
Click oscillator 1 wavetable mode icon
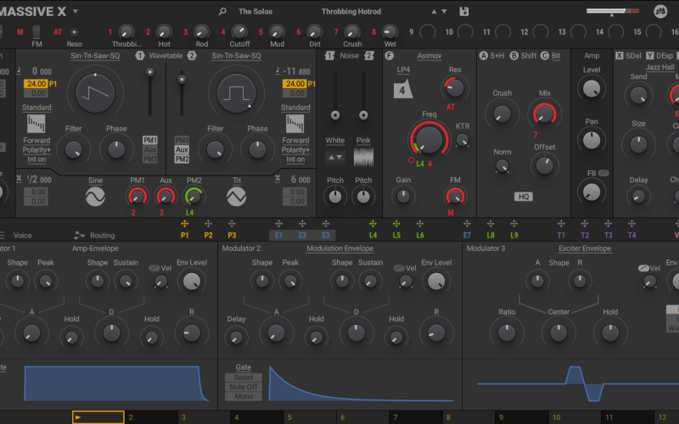coord(36,124)
